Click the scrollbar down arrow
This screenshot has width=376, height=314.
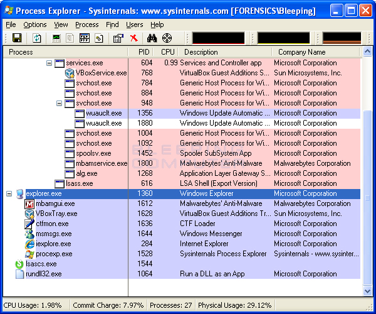(x=367, y=291)
